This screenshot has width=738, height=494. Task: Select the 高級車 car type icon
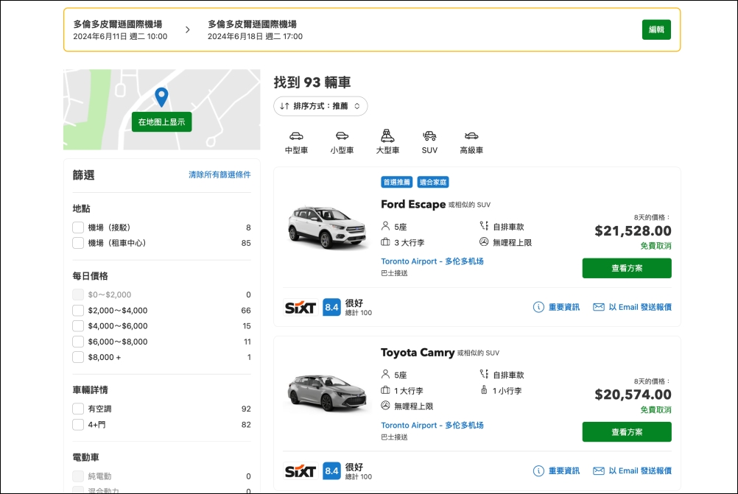click(471, 136)
